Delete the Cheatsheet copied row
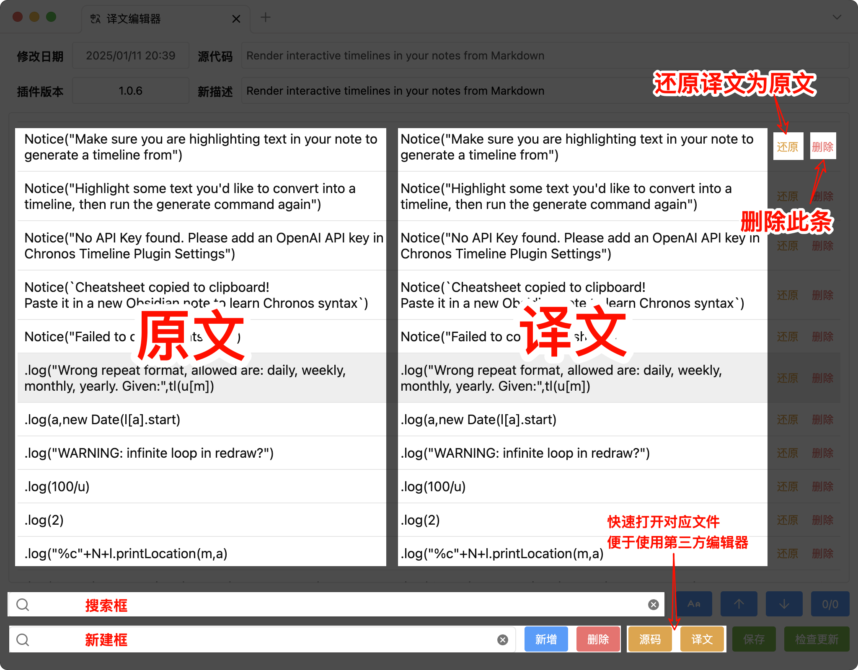Viewport: 858px width, 670px height. 823,295
